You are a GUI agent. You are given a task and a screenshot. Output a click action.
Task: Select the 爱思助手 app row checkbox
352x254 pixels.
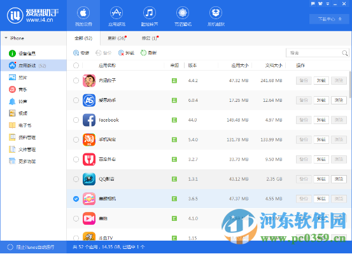pyautogui.click(x=76, y=100)
